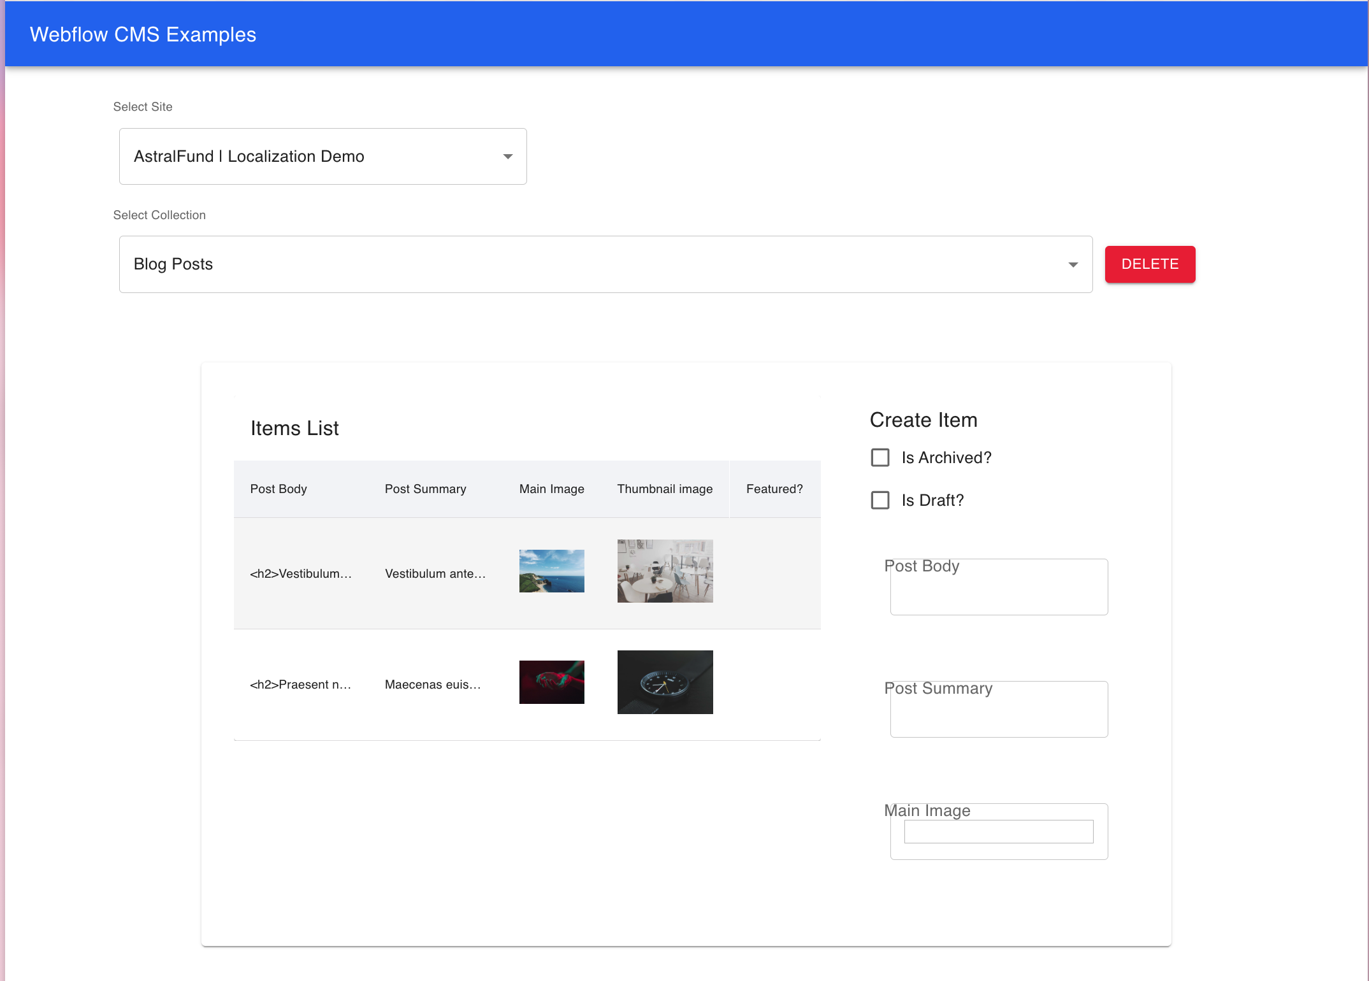
Task: Click the black wristwatch thumbnail image
Action: point(665,682)
